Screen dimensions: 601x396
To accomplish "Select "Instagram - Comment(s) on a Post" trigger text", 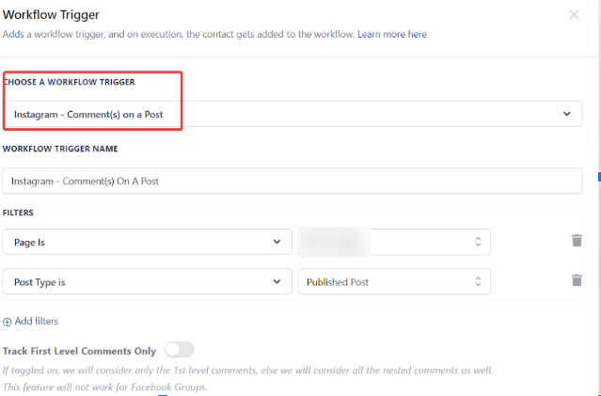I will point(88,114).
